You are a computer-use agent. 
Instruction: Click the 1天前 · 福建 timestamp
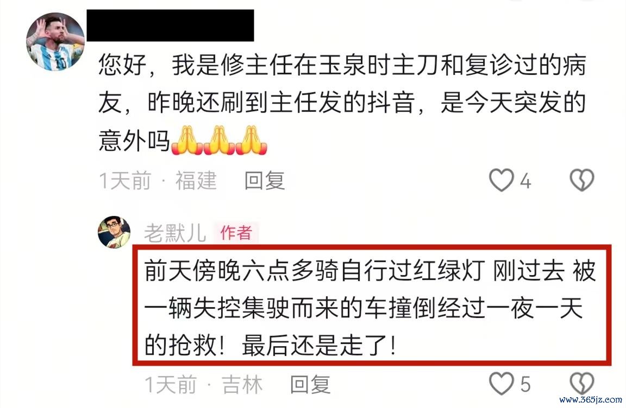pos(158,181)
